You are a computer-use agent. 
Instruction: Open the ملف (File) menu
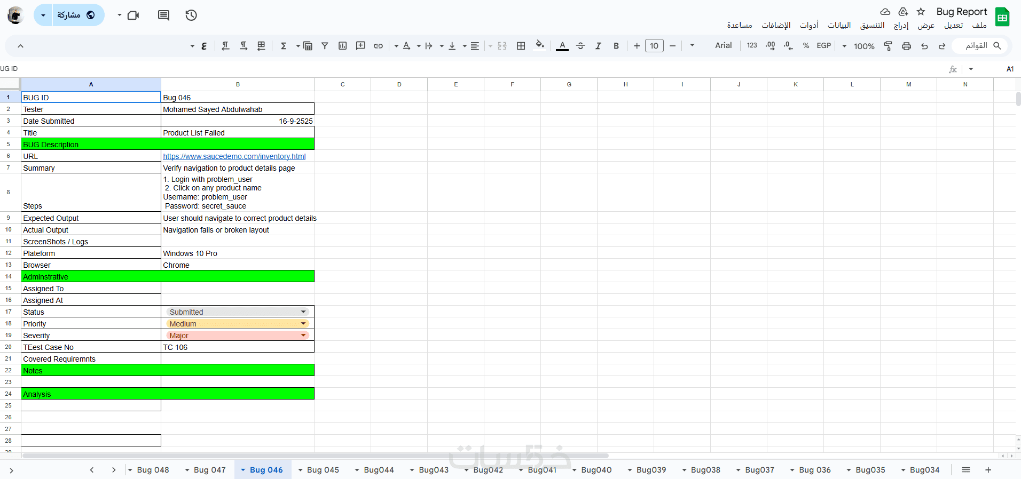[979, 25]
